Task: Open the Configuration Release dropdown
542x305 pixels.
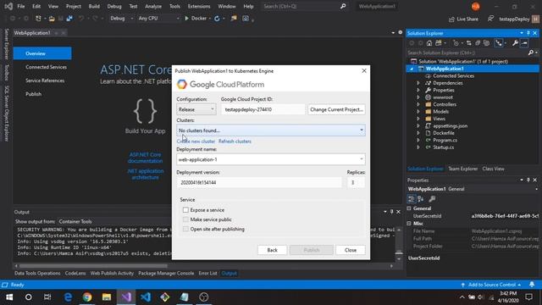Action: point(196,109)
